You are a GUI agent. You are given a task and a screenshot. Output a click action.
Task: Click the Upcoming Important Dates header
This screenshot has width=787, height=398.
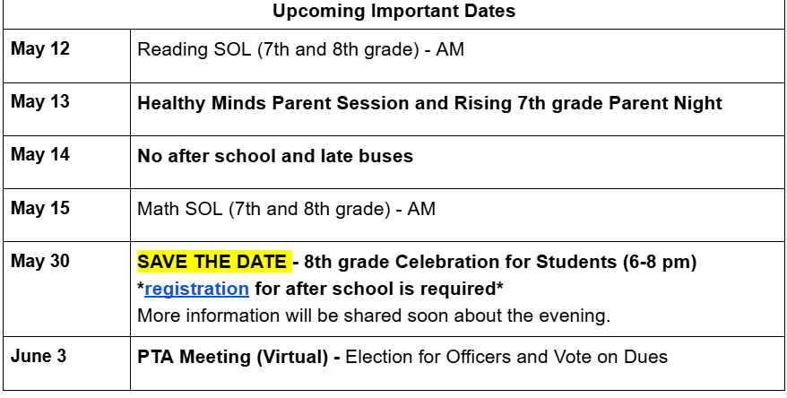393,12
